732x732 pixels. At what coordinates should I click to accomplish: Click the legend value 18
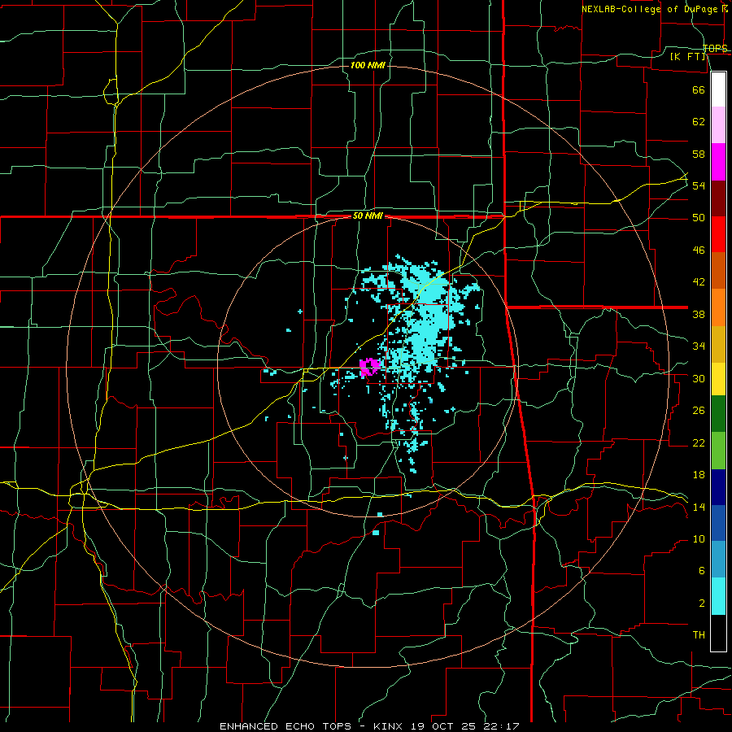coord(699,475)
